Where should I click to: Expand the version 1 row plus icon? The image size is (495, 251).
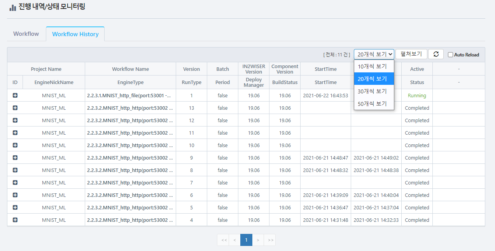click(15, 95)
